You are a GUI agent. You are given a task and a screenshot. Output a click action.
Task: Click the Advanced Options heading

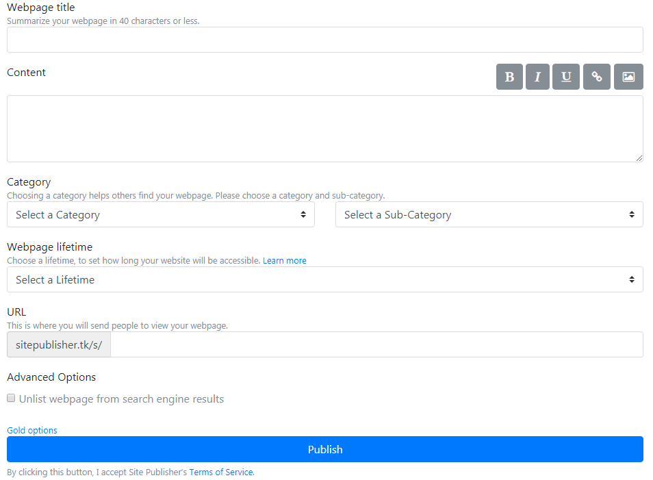point(51,377)
